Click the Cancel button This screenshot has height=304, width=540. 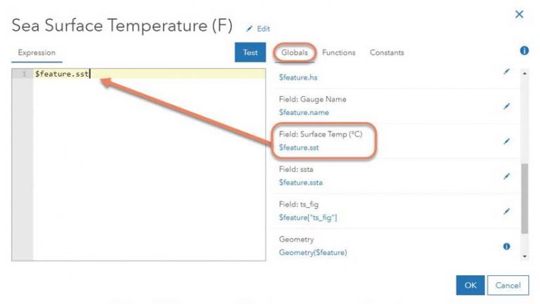click(508, 285)
